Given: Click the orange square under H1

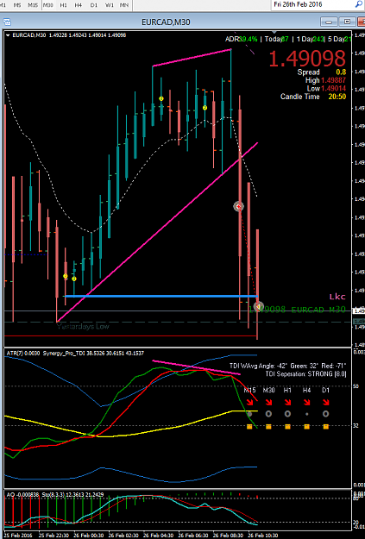Looking at the screenshot, I should (x=287, y=427).
